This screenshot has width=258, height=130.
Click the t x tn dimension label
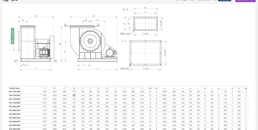(x=146, y=69)
